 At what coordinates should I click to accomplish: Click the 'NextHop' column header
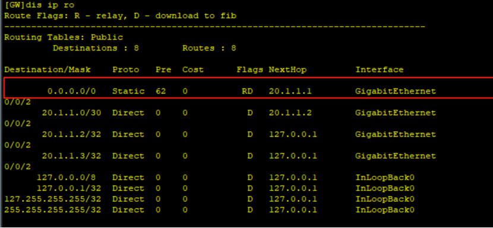(x=287, y=69)
